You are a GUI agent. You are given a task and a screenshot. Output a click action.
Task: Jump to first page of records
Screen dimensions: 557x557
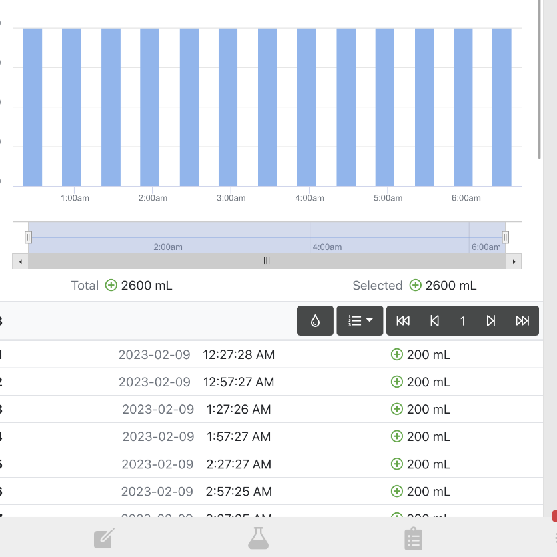pos(403,320)
